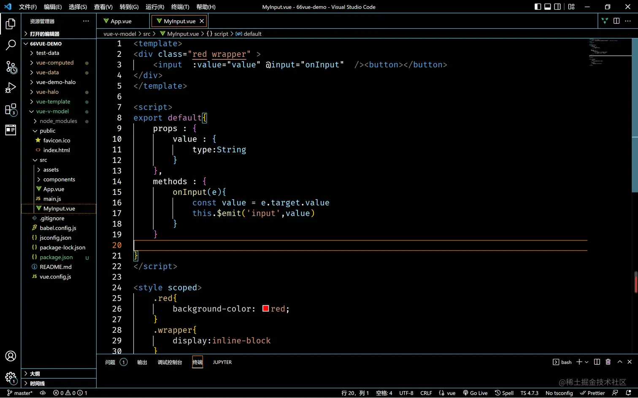Expand the 打开的编辑器 section
The width and height of the screenshot is (638, 398).
coord(59,34)
